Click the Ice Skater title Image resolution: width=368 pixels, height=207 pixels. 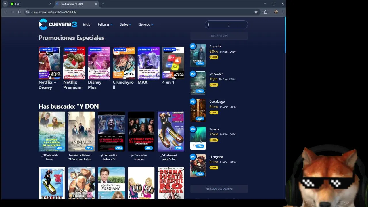[216, 74]
